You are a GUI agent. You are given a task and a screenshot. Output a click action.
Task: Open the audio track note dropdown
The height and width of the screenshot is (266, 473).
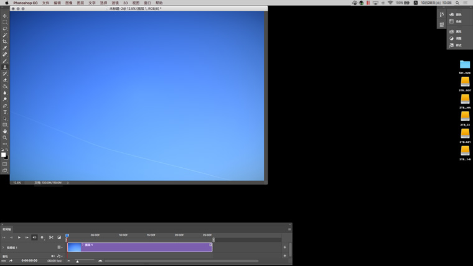tap(60, 256)
